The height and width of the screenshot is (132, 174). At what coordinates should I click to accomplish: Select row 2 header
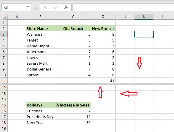4,28
